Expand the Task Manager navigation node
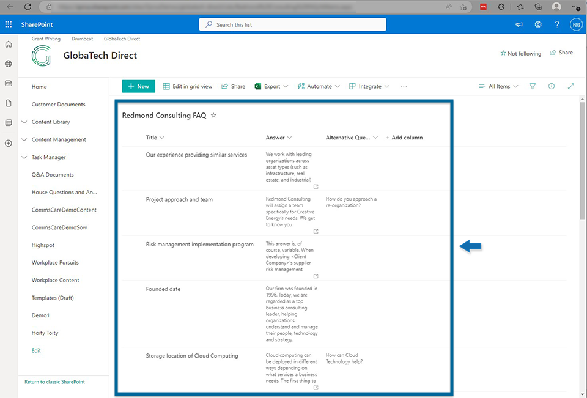587x398 pixels. coord(24,157)
